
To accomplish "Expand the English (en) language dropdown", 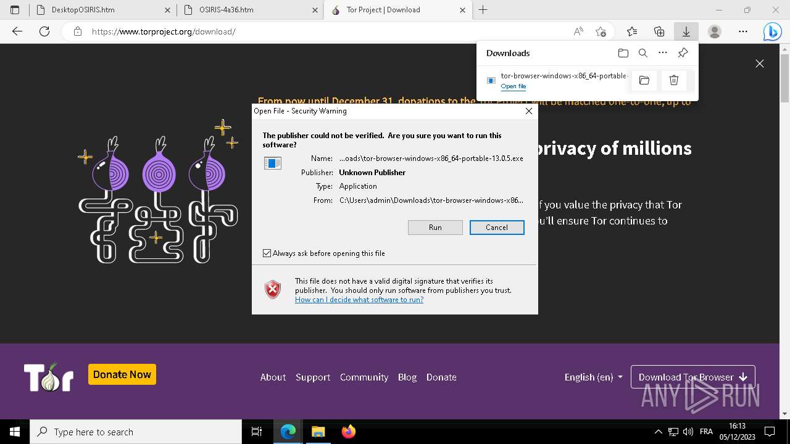I will 593,377.
